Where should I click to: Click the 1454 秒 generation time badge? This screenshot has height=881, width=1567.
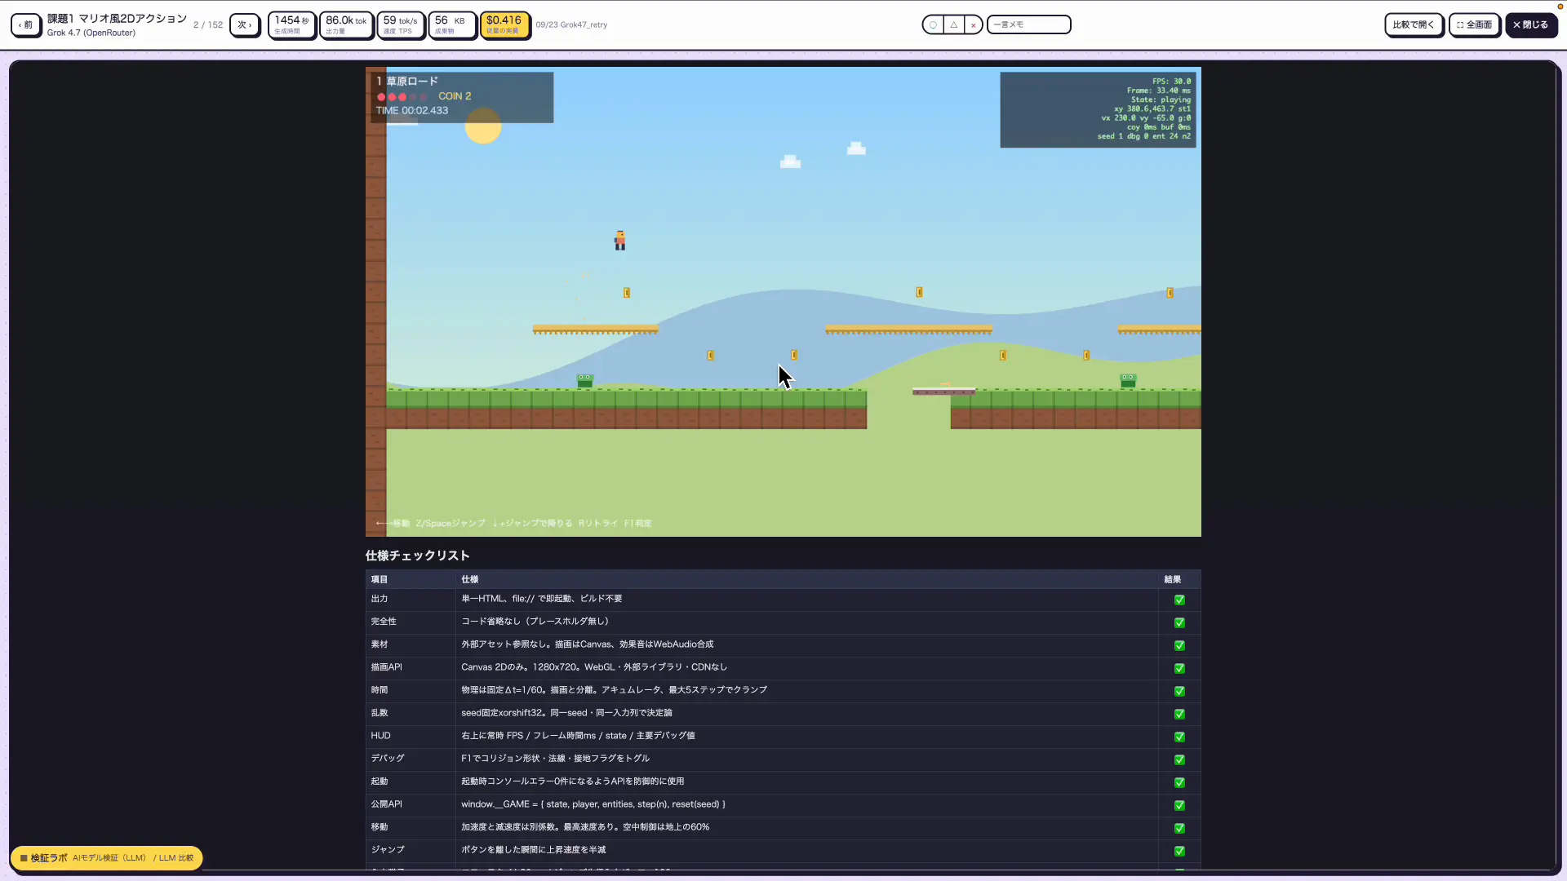pos(291,24)
